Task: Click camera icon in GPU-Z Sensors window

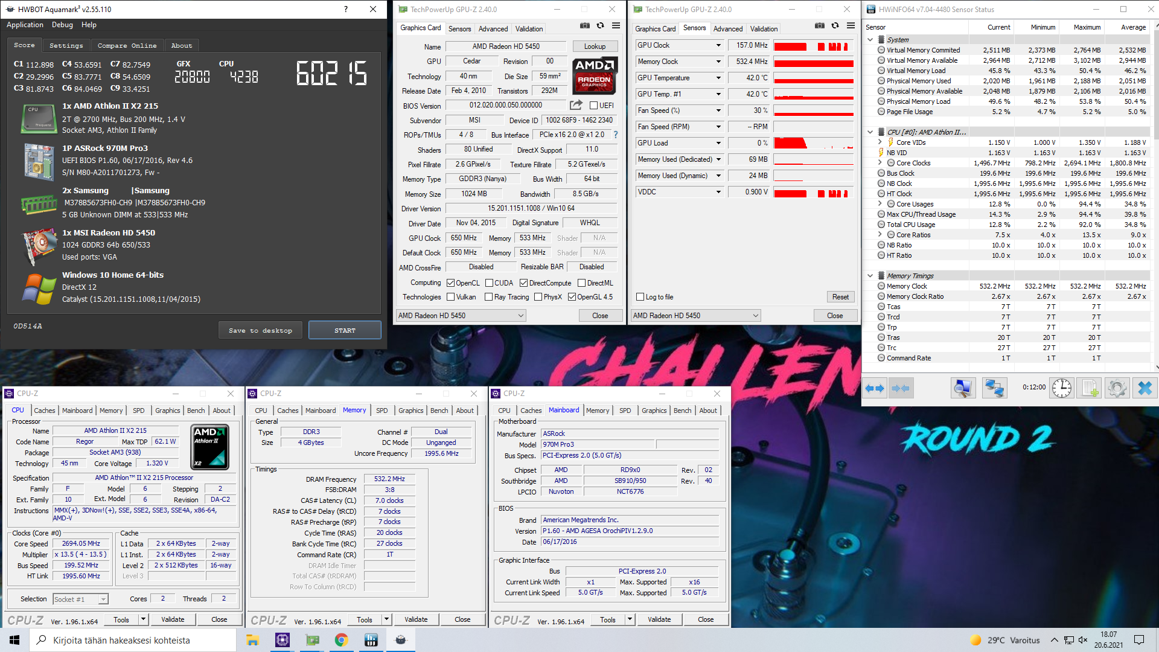Action: (x=819, y=26)
